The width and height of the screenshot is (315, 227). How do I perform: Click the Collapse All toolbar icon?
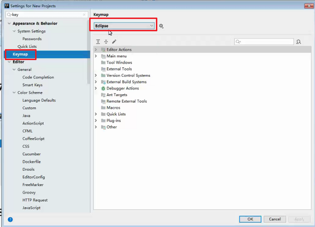tap(106, 41)
